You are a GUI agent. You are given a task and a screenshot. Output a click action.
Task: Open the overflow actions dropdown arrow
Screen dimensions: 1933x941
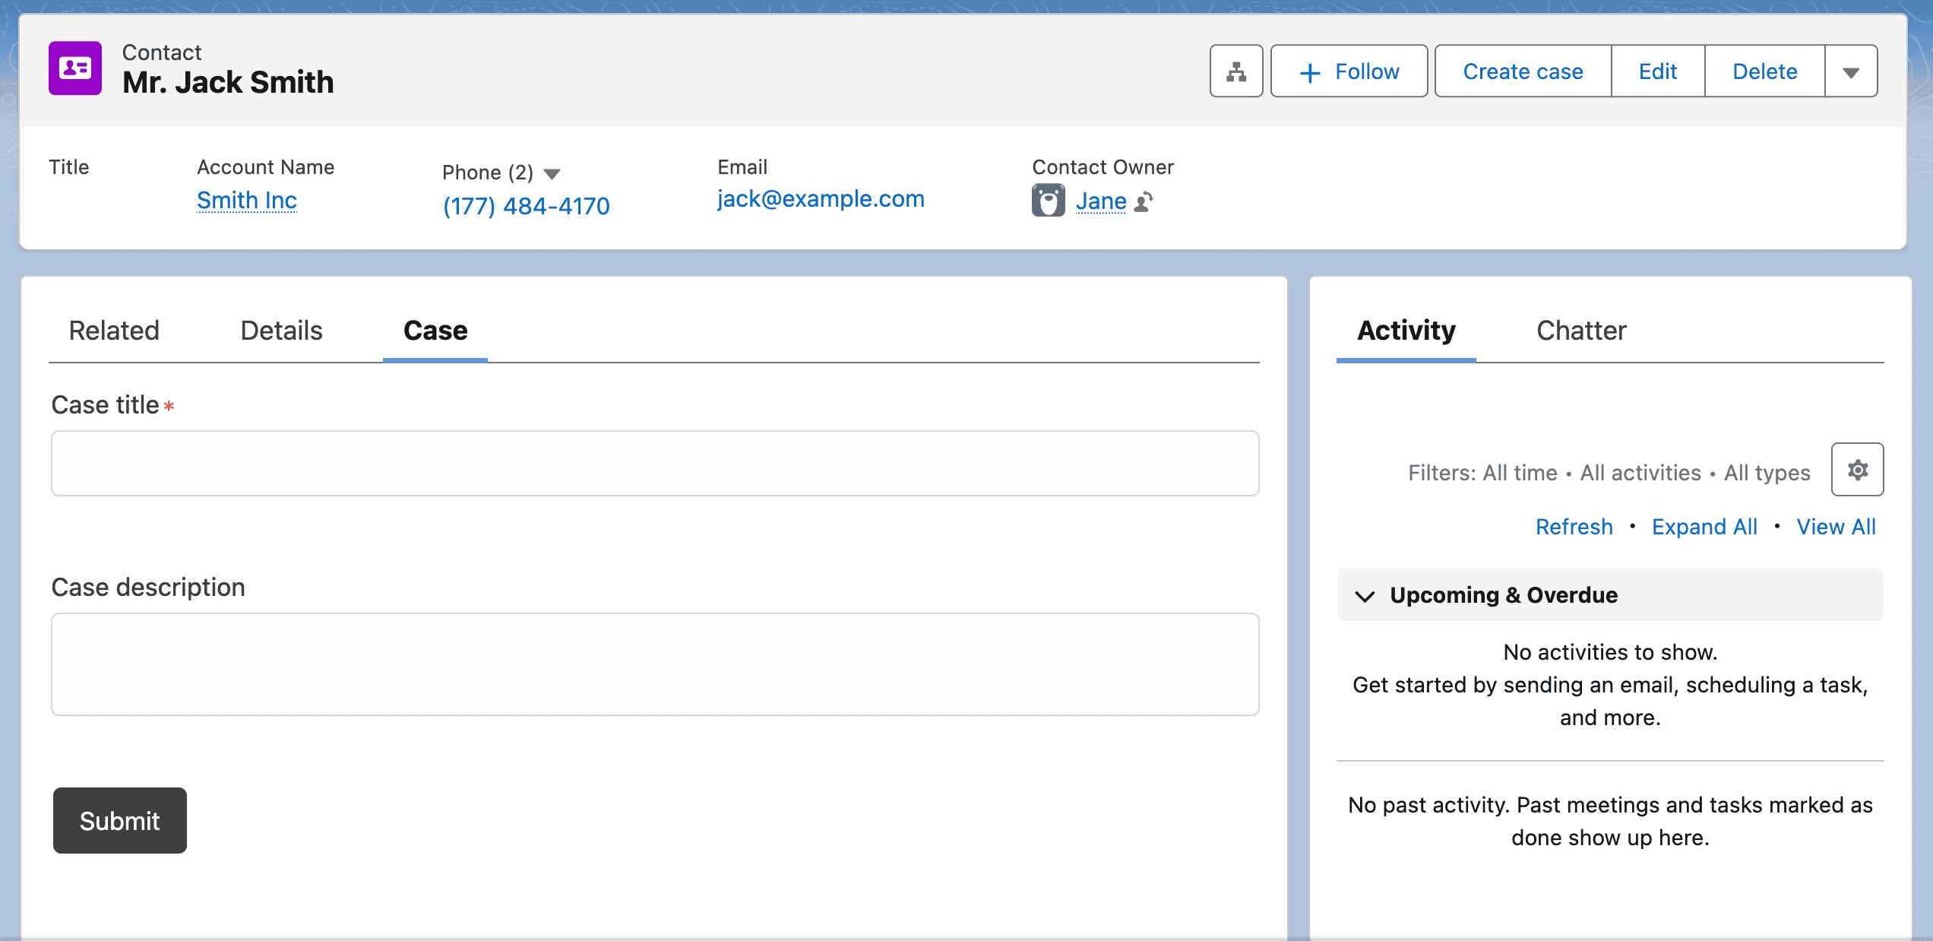pos(1851,71)
